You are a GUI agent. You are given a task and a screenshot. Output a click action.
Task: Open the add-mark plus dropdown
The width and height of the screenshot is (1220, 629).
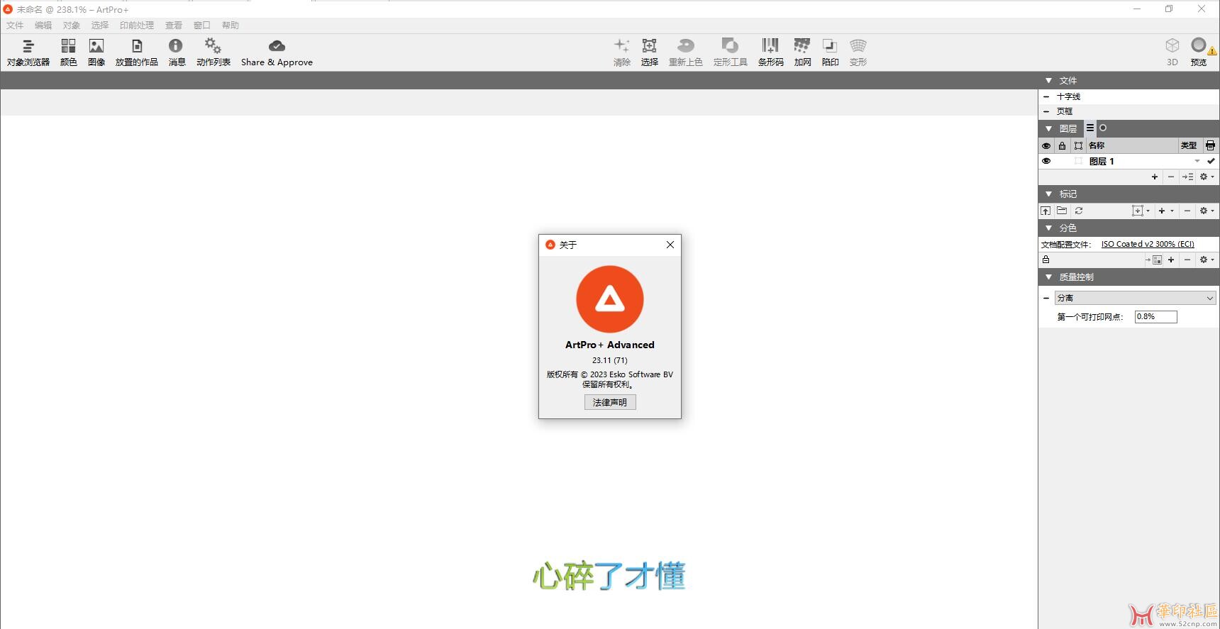pyautogui.click(x=1166, y=211)
